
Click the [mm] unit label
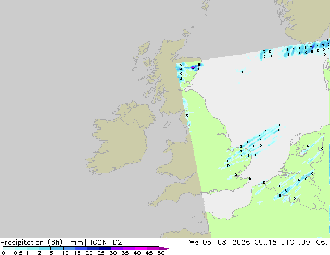77,243
